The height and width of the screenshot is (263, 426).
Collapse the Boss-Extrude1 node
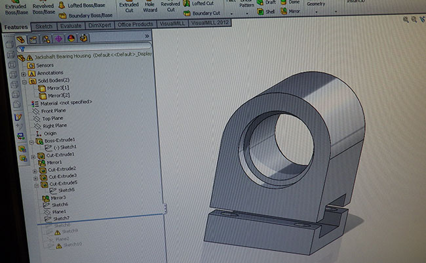(x=31, y=142)
